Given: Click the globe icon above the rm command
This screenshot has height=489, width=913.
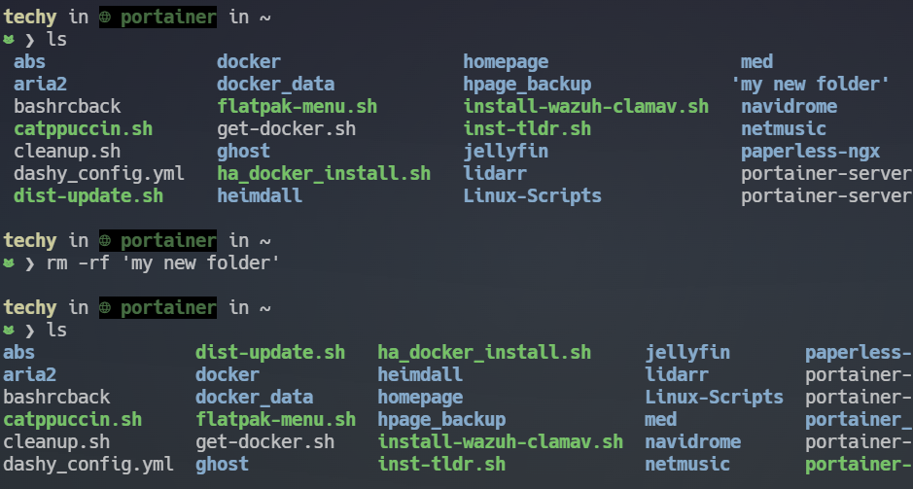Looking at the screenshot, I should (107, 240).
